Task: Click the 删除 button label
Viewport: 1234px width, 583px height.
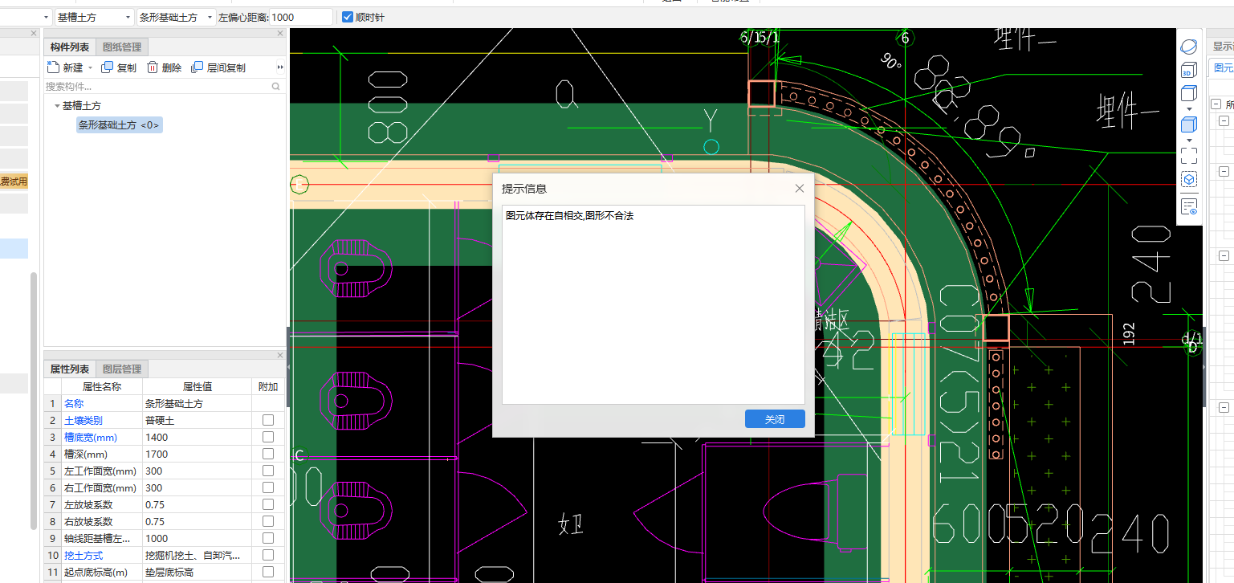Action: pyautogui.click(x=171, y=68)
